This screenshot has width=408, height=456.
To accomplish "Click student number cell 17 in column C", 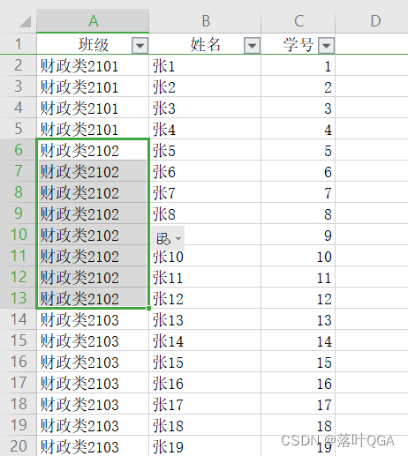I will 298,404.
